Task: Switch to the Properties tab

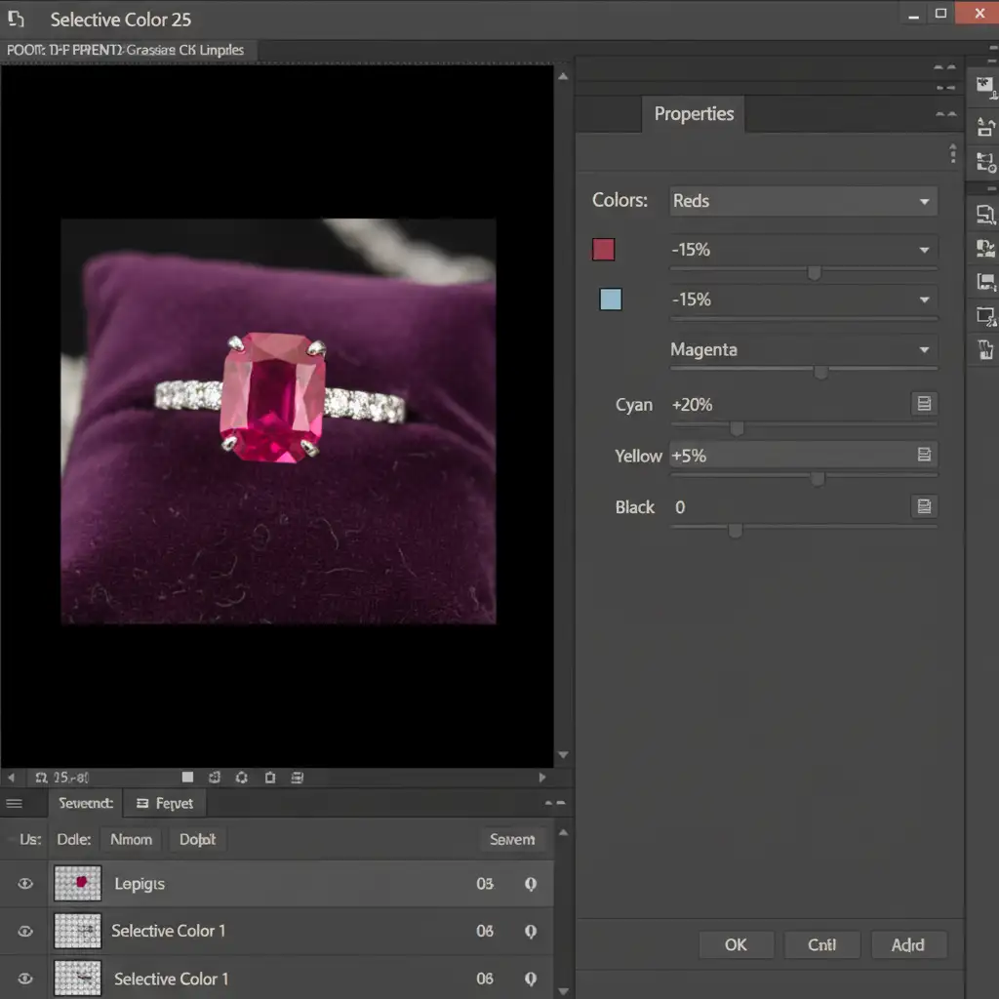Action: point(694,114)
